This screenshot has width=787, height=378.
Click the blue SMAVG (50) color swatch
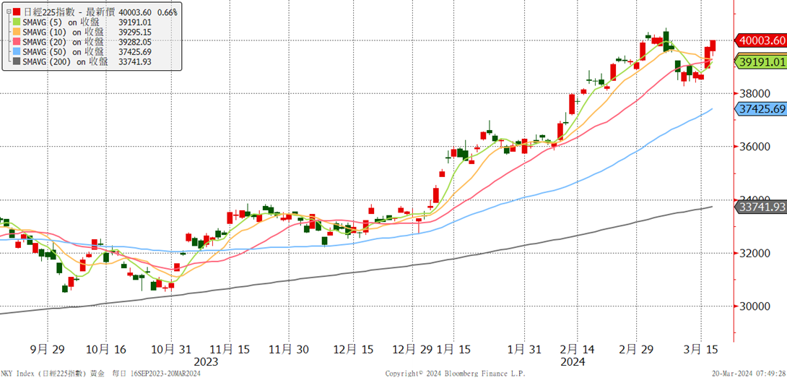(17, 52)
